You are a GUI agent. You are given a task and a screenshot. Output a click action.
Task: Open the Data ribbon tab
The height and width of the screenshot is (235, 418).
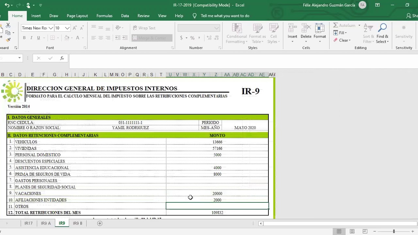pyautogui.click(x=125, y=16)
